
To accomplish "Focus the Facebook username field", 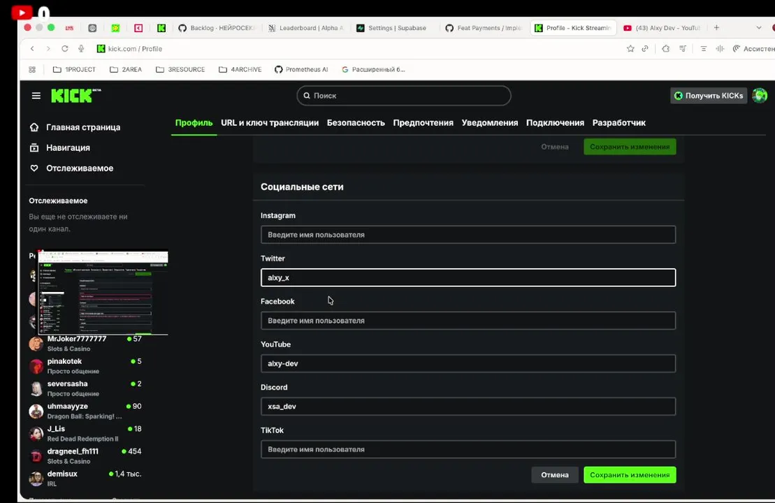I will click(468, 321).
